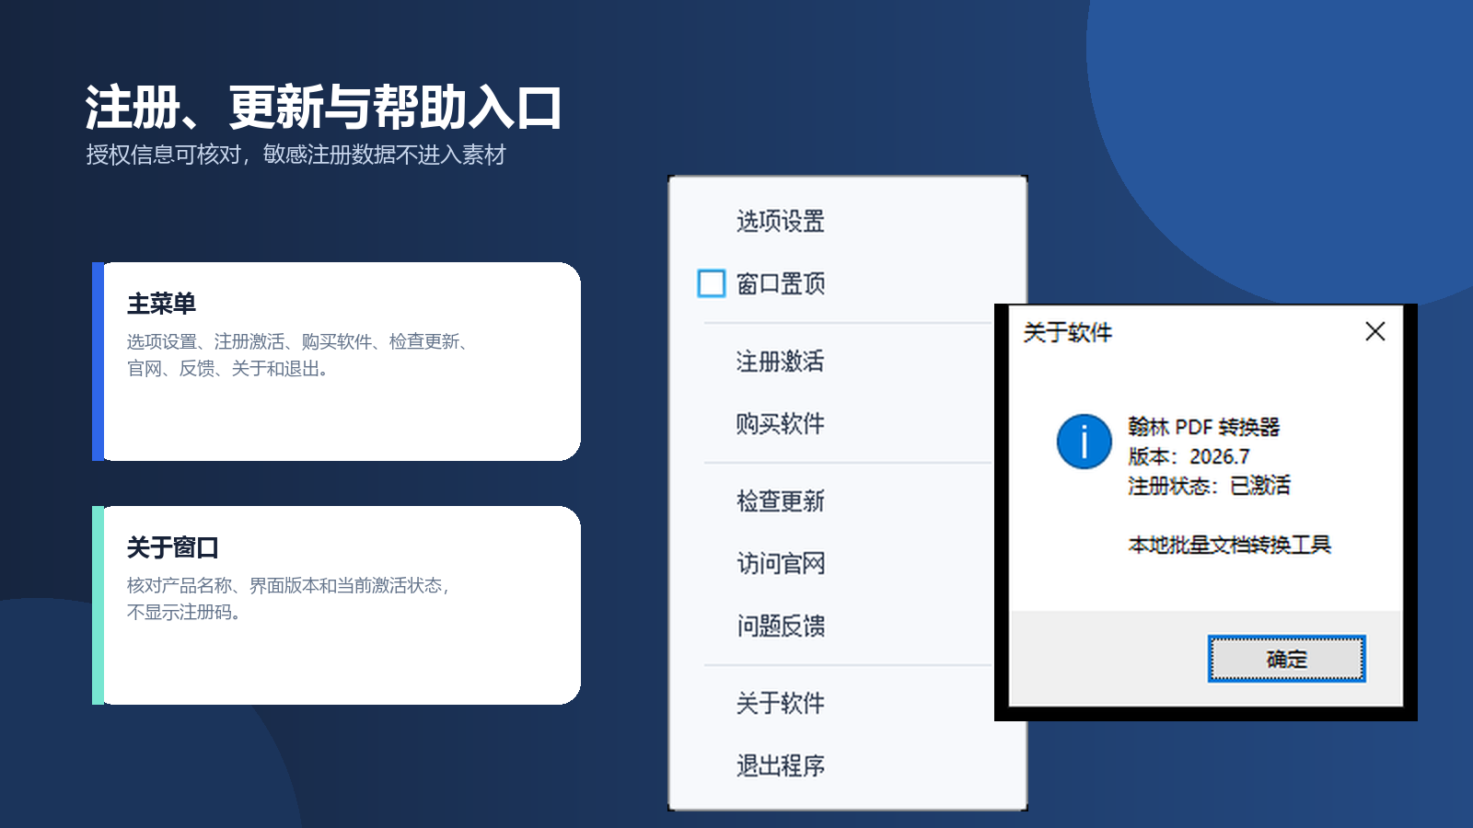Choose 注册激活 menu entry
This screenshot has width=1473, height=828.
[780, 361]
